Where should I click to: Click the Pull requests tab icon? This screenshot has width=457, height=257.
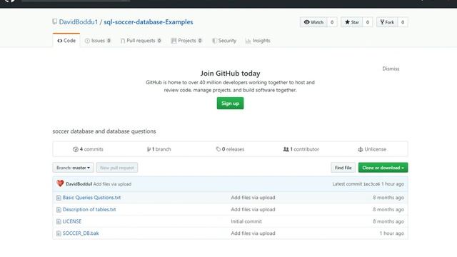point(123,41)
